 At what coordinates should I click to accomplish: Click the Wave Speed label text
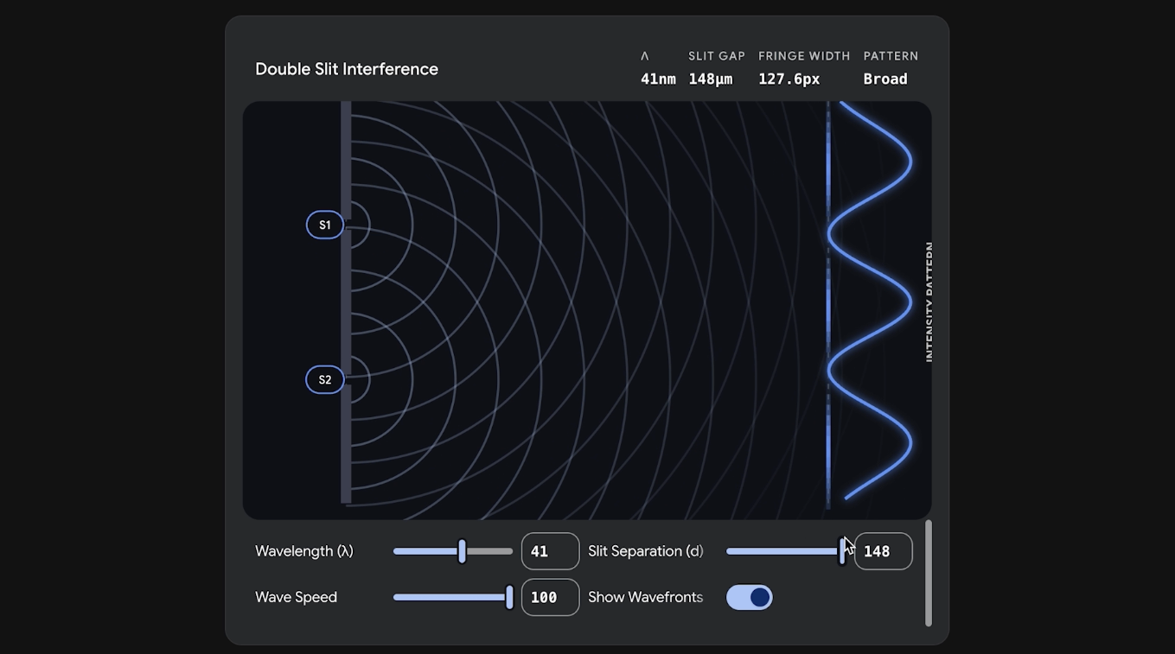click(x=296, y=597)
